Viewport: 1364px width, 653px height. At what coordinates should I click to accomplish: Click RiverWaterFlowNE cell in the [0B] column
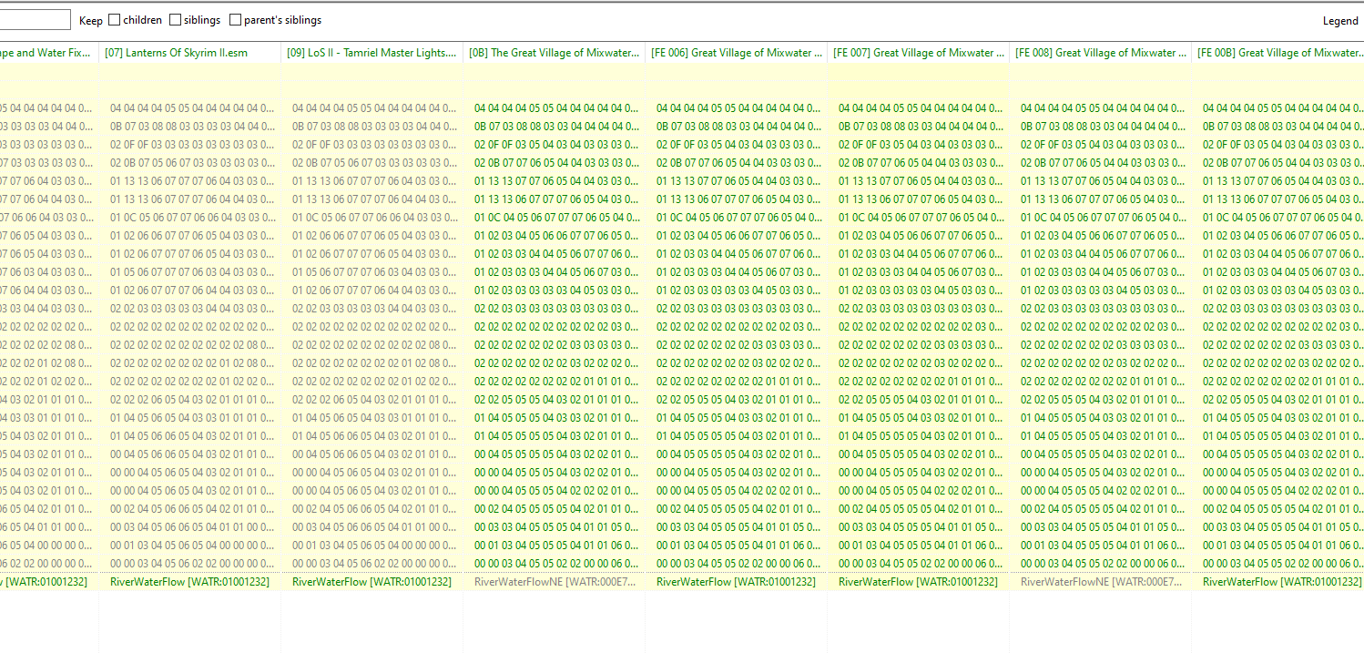[x=554, y=581]
